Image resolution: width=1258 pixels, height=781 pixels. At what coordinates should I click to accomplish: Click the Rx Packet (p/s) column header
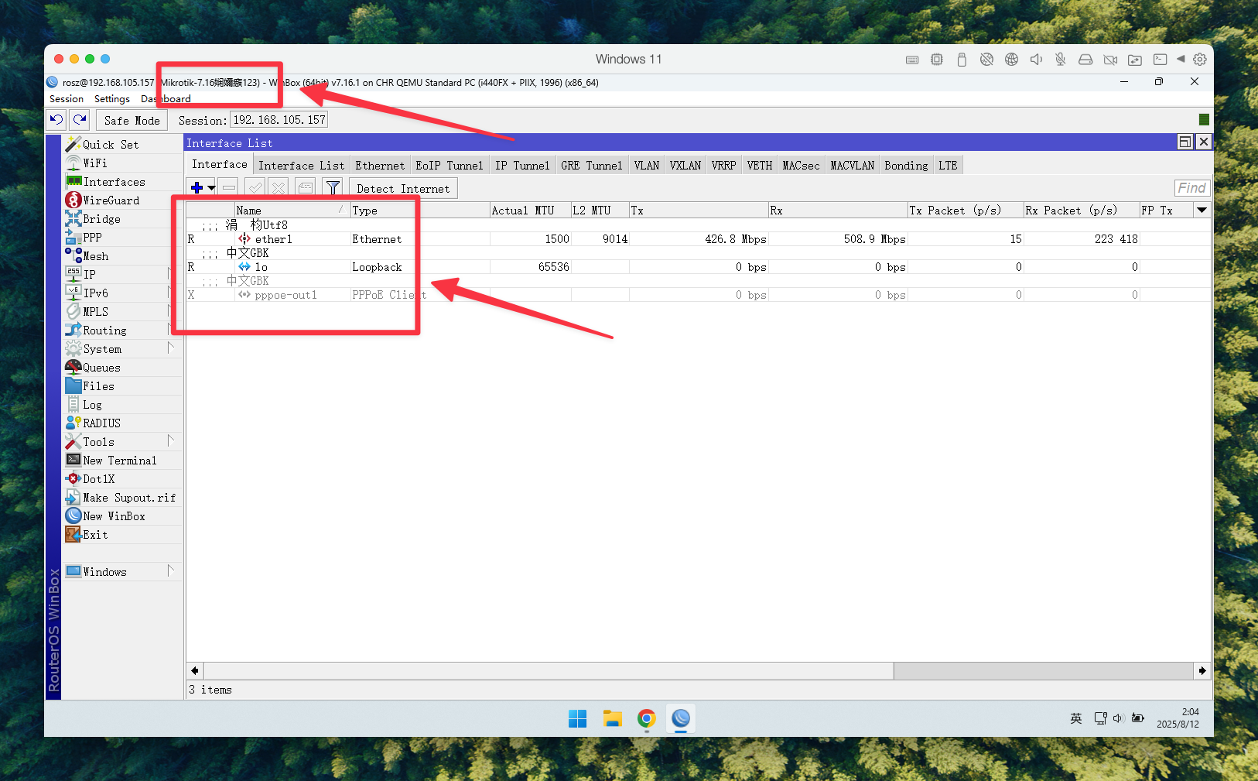(1081, 211)
